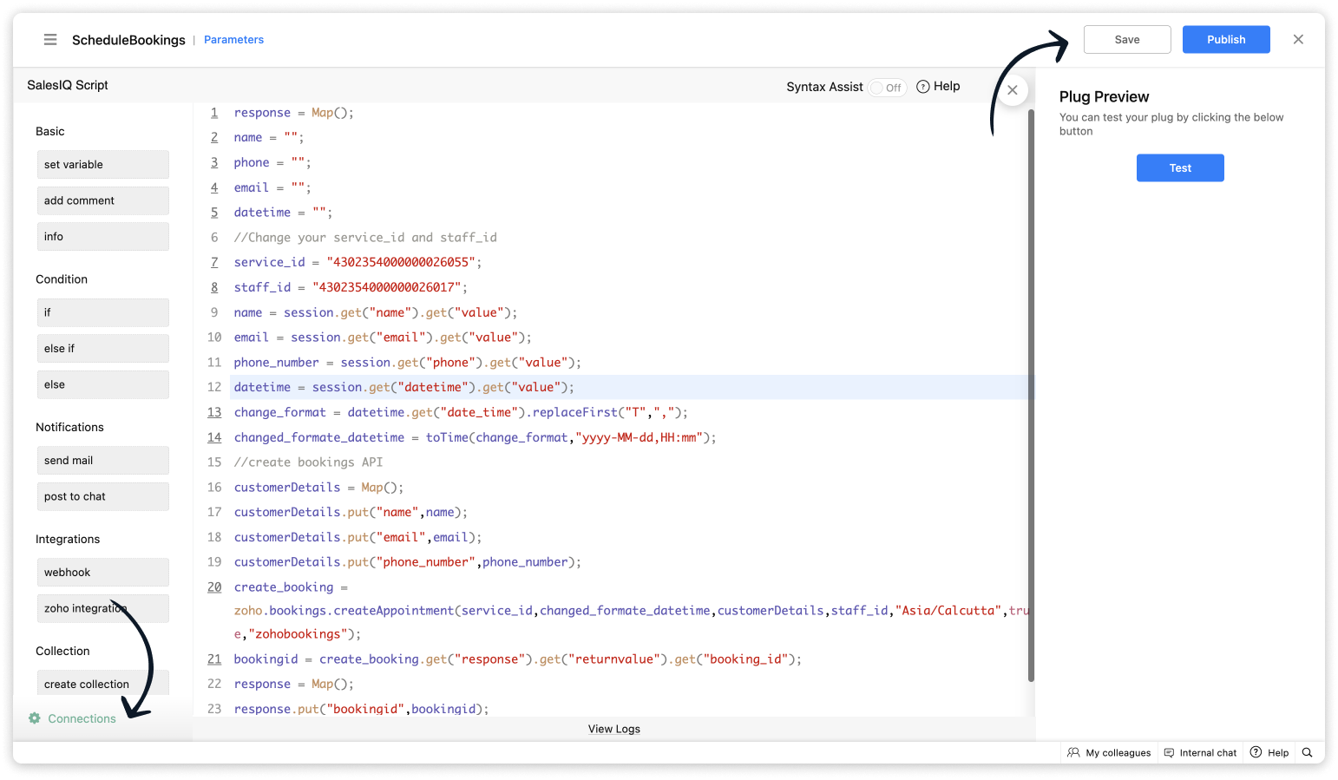Open the Internal chat icon
This screenshot has width=1338, height=780.
coord(1169,753)
